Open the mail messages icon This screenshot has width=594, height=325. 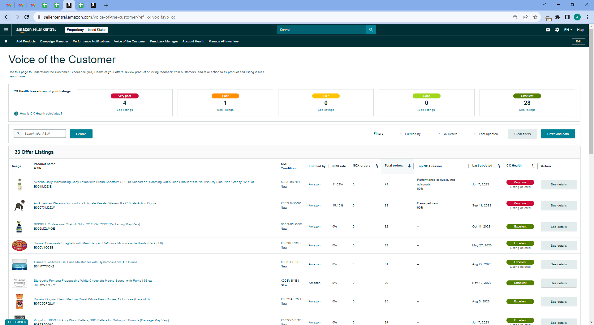pyautogui.click(x=548, y=30)
